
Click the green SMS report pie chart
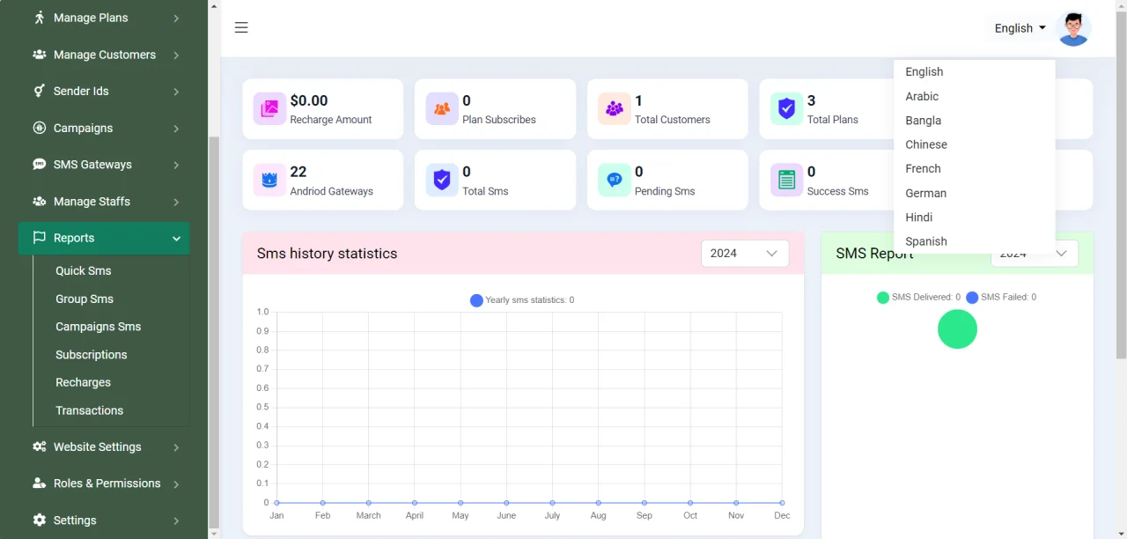point(958,329)
